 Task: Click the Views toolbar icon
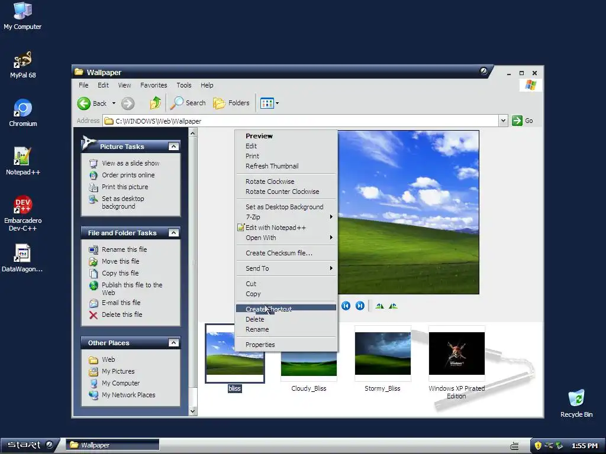click(267, 103)
